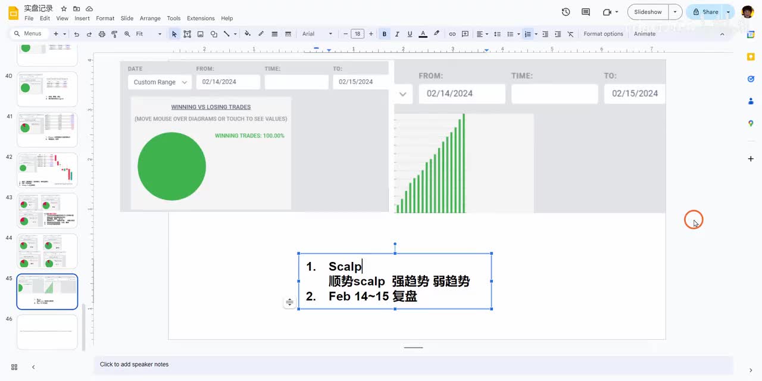This screenshot has width=762, height=381.
Task: Activate the Select arrow tool
Action: coord(174,34)
